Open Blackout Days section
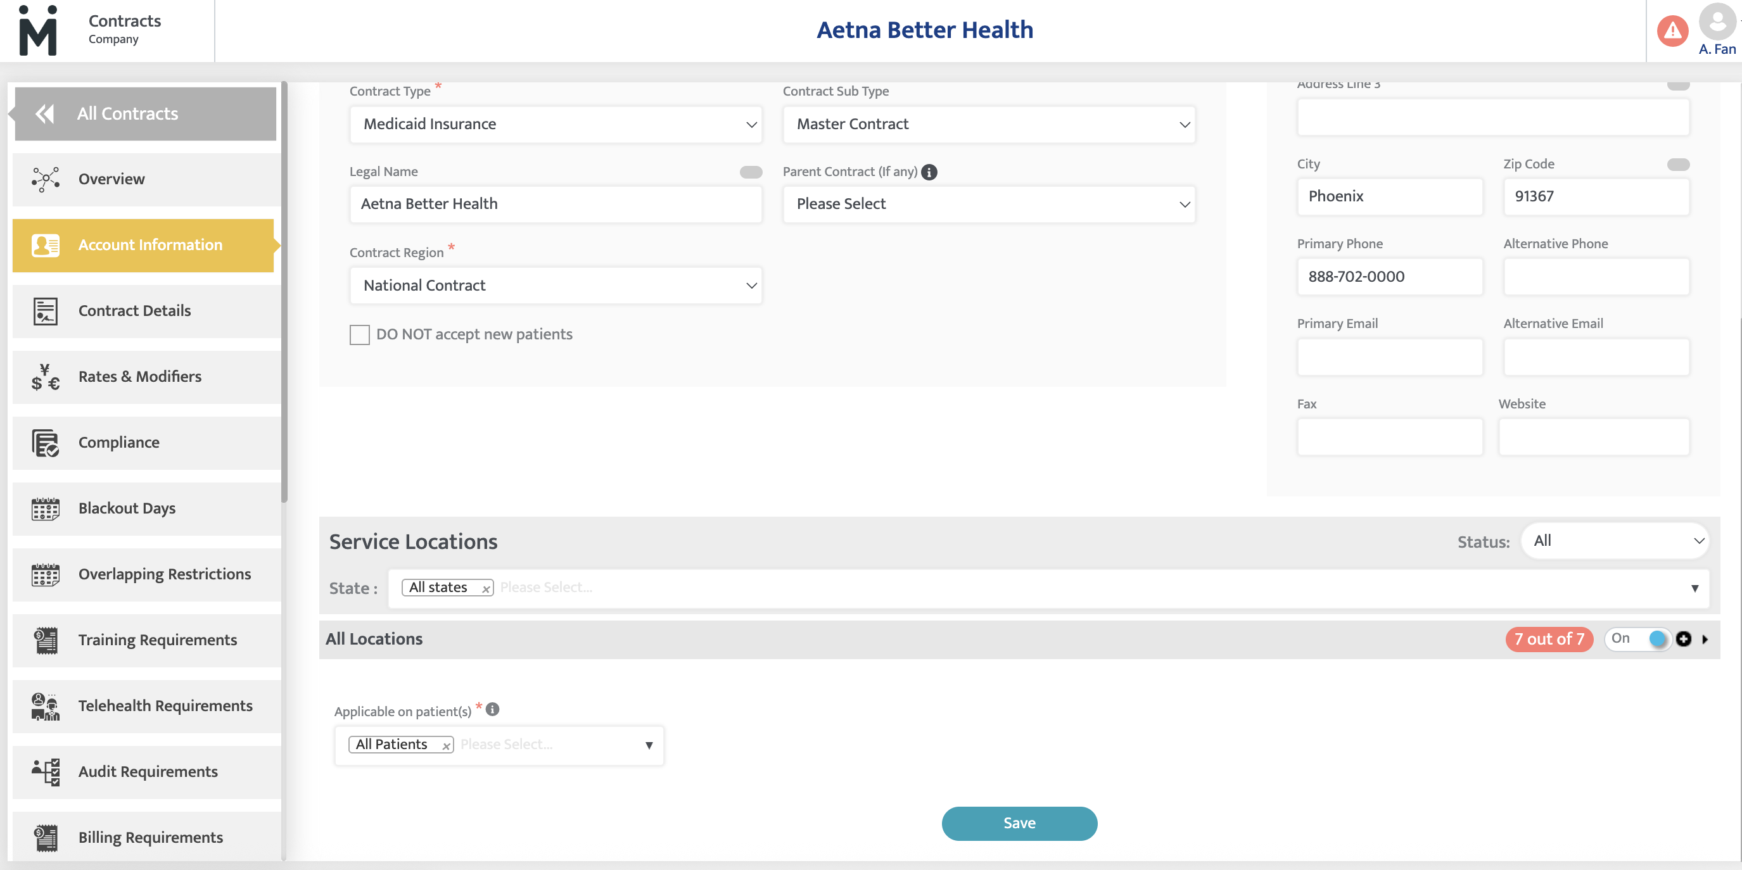The height and width of the screenshot is (870, 1742). click(x=147, y=508)
